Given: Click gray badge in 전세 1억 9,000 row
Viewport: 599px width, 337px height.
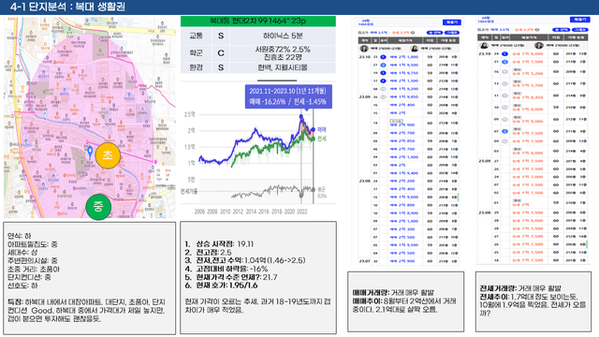Looking at the screenshot, I should pyautogui.click(x=504, y=119).
